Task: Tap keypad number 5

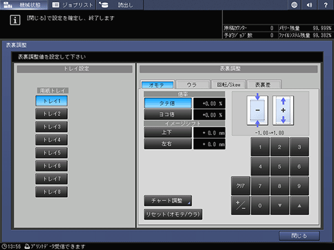Action: click(x=280, y=166)
